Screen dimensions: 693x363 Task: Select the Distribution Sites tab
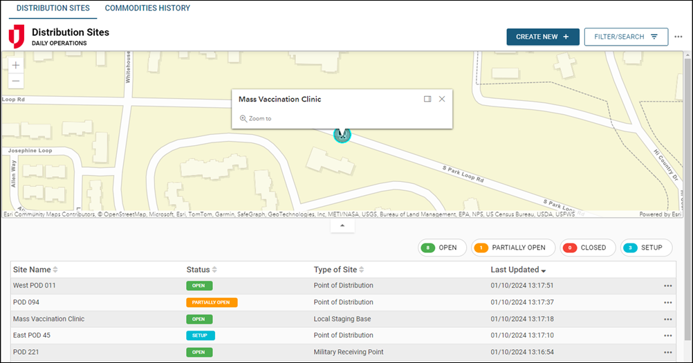53,8
